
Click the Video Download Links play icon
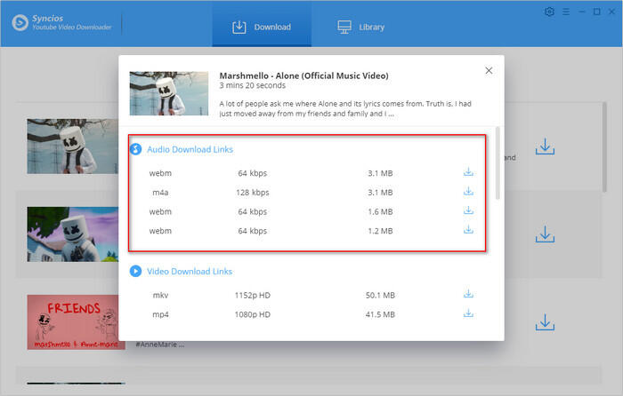click(x=136, y=271)
